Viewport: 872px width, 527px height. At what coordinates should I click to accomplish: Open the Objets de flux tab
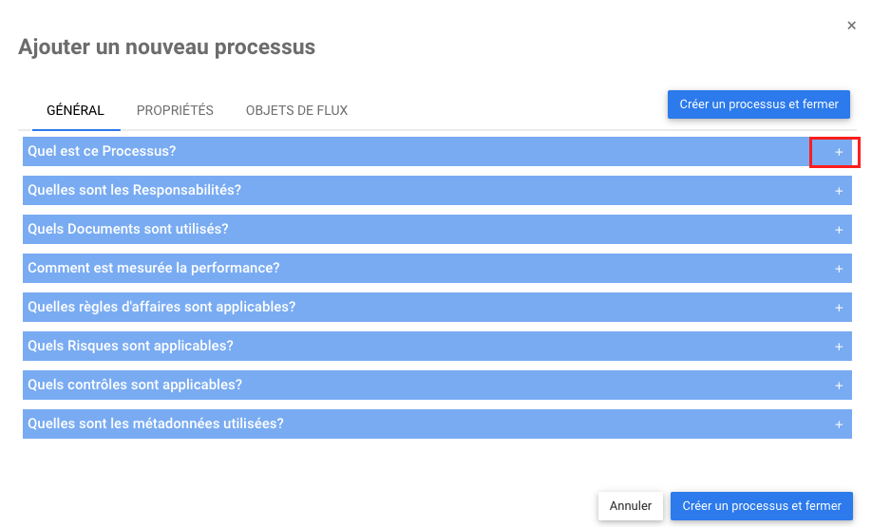(x=296, y=110)
